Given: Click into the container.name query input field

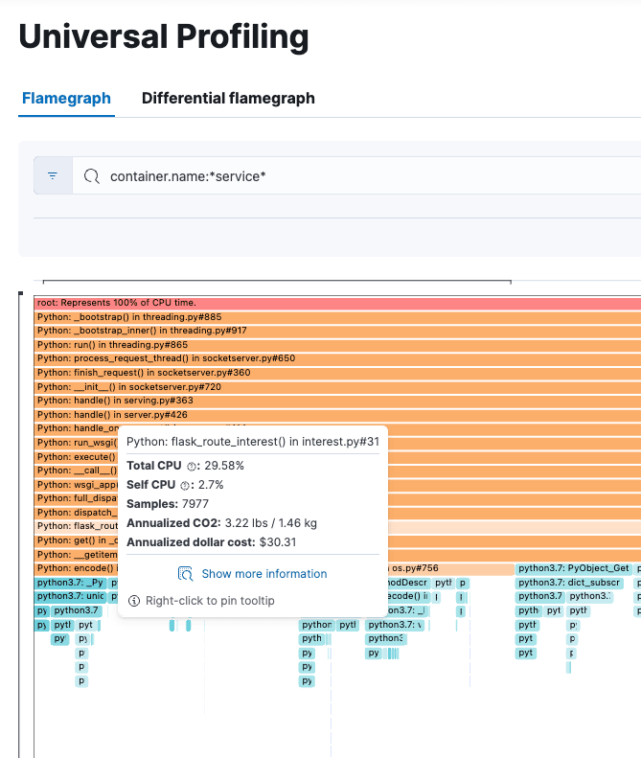Looking at the screenshot, I should 364,176.
